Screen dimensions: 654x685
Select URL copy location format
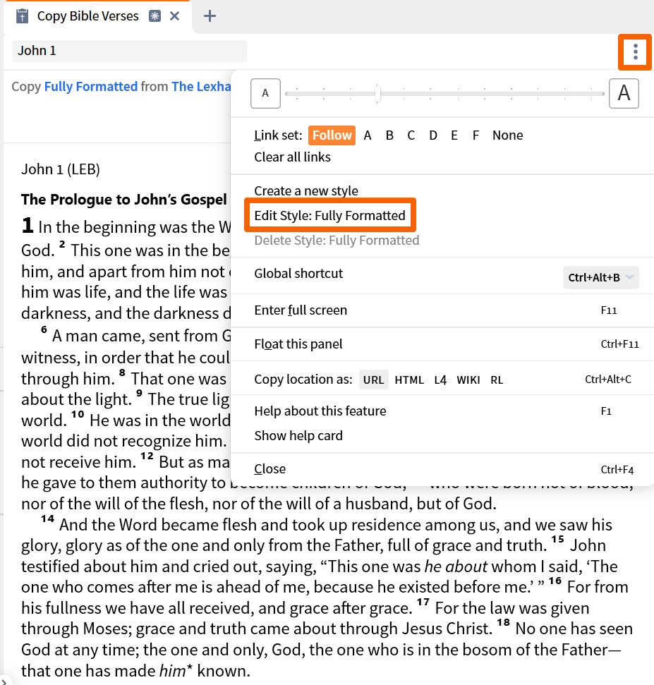click(x=373, y=380)
